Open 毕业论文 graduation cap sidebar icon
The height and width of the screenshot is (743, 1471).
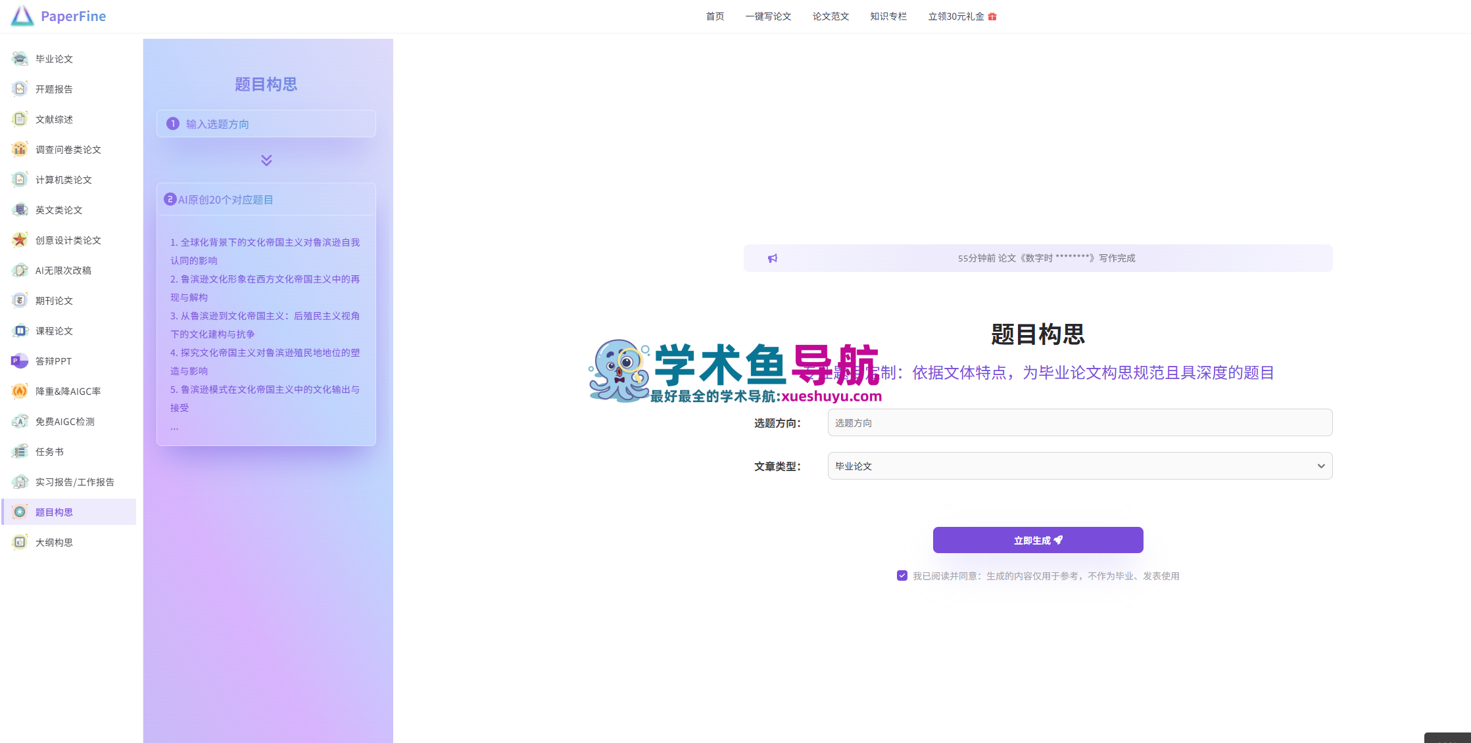point(20,58)
